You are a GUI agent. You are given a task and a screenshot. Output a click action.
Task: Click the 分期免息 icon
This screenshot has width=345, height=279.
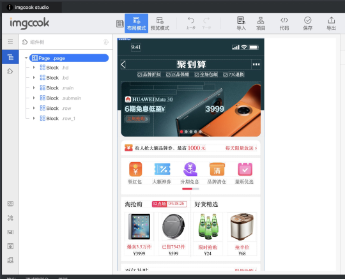coord(190,169)
